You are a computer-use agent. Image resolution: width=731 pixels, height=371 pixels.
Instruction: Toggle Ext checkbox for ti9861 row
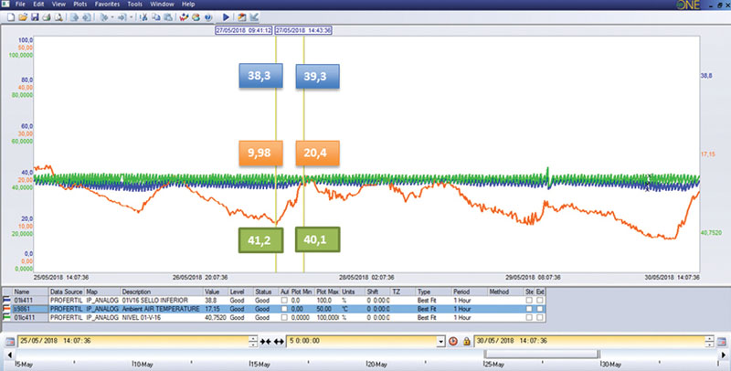click(539, 309)
